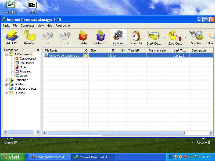The height and width of the screenshot is (161, 215).
Task: Open the Grabber tool
Action: 196,37
